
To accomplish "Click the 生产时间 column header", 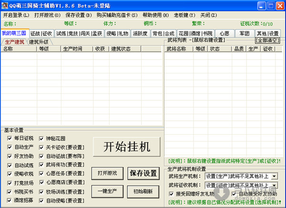I will pyautogui.click(x=77, y=49).
